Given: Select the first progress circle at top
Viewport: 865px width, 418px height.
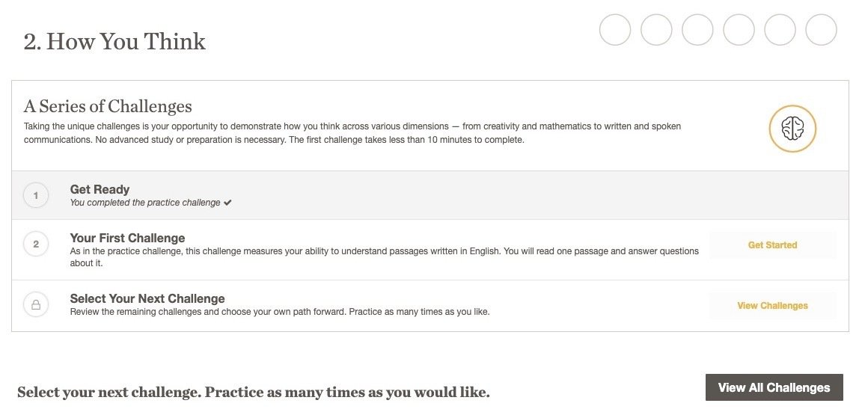Looking at the screenshot, I should 615,30.
